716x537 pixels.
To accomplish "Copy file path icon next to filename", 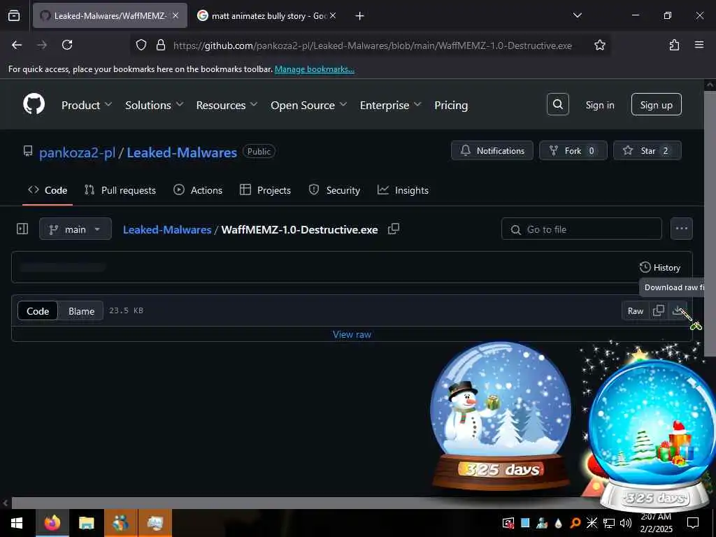I will coord(393,229).
